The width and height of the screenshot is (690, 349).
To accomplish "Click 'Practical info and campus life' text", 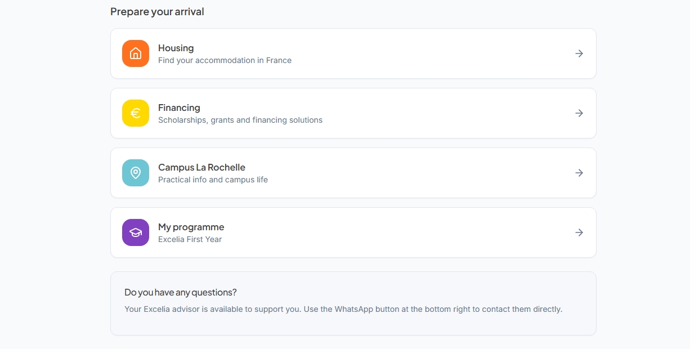I will 213,180.
